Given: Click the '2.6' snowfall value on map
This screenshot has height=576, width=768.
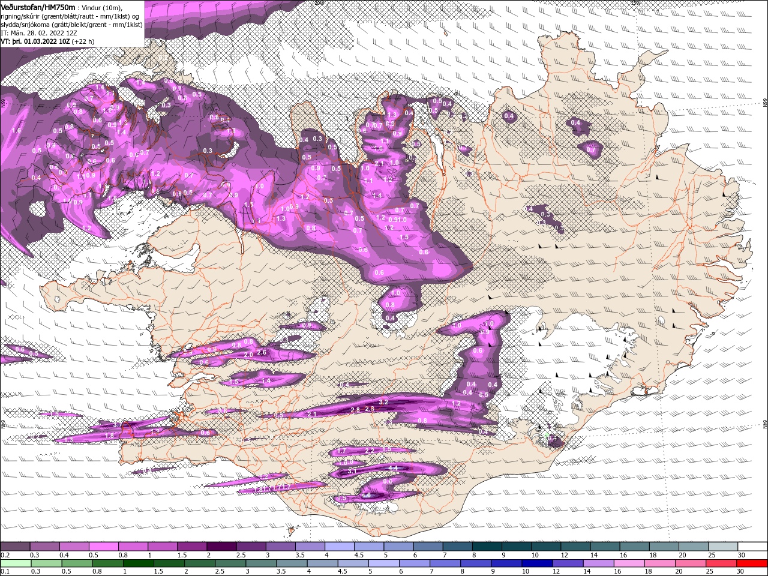Looking at the screenshot, I should point(261,353).
